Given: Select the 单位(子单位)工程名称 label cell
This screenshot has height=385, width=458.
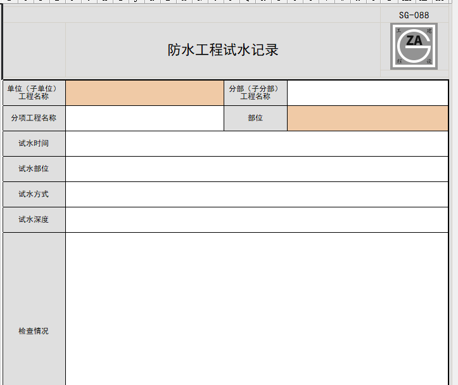Looking at the screenshot, I should point(34,93).
